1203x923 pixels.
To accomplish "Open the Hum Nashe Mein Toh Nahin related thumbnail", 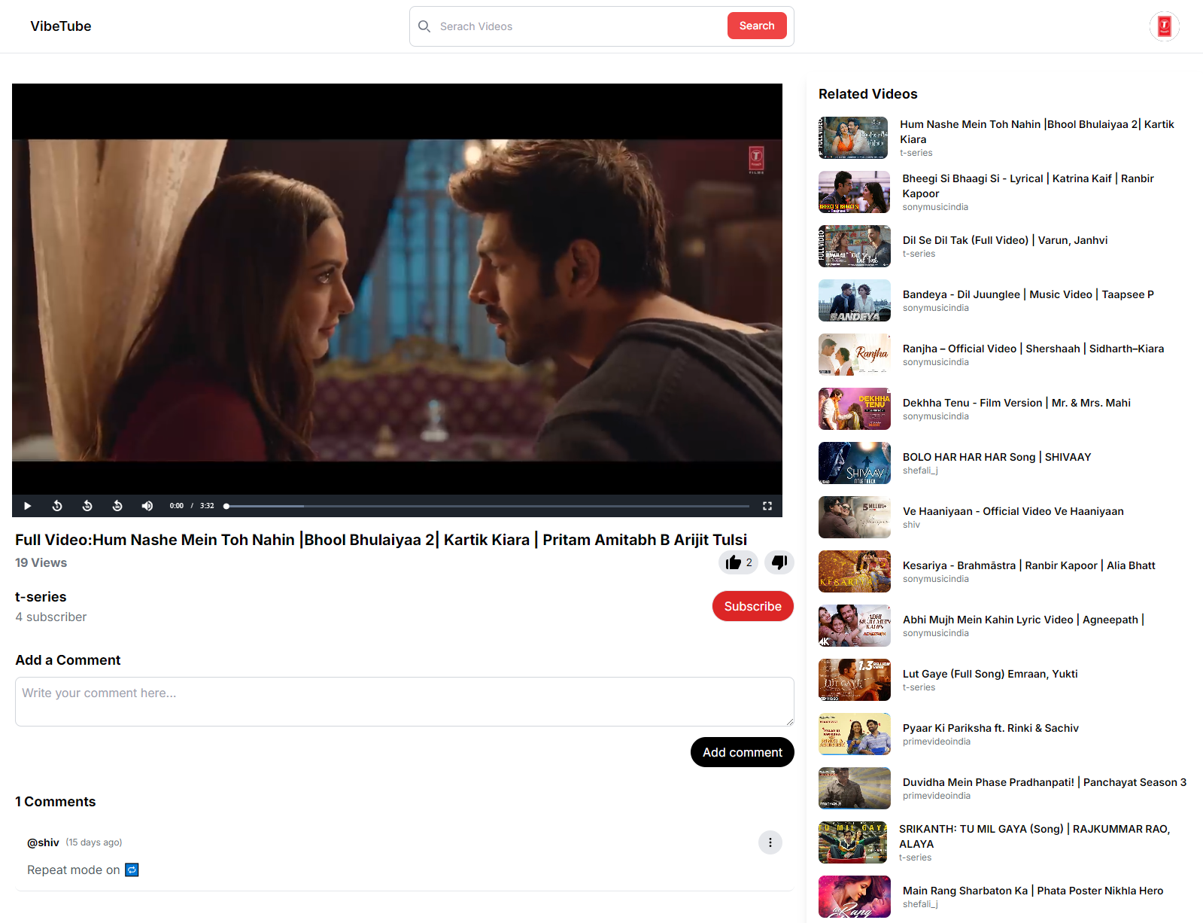I will pos(853,138).
